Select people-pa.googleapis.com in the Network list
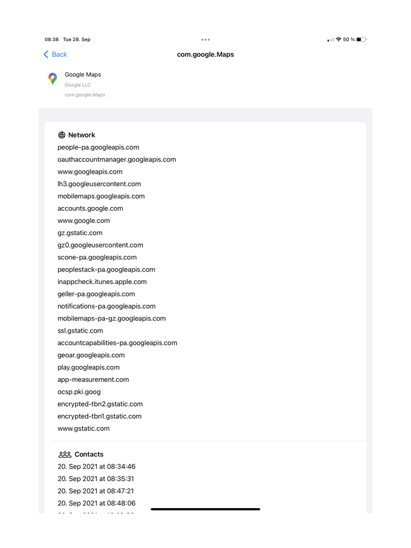This screenshot has height=548, width=411. click(98, 147)
